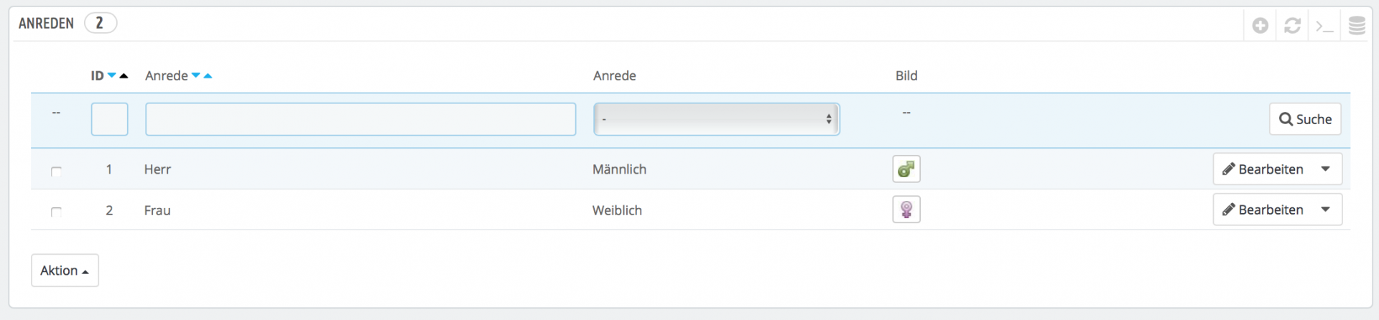The width and height of the screenshot is (1379, 320).
Task: Show the SQL query terminal icon
Action: pos(1324,27)
